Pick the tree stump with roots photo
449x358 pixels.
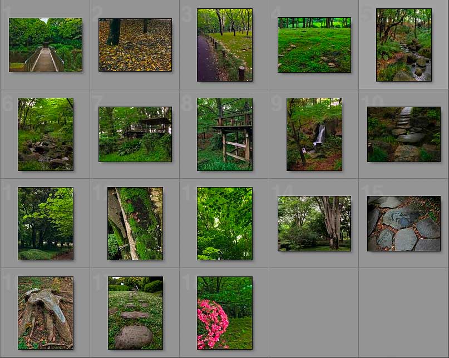pyautogui.click(x=46, y=313)
